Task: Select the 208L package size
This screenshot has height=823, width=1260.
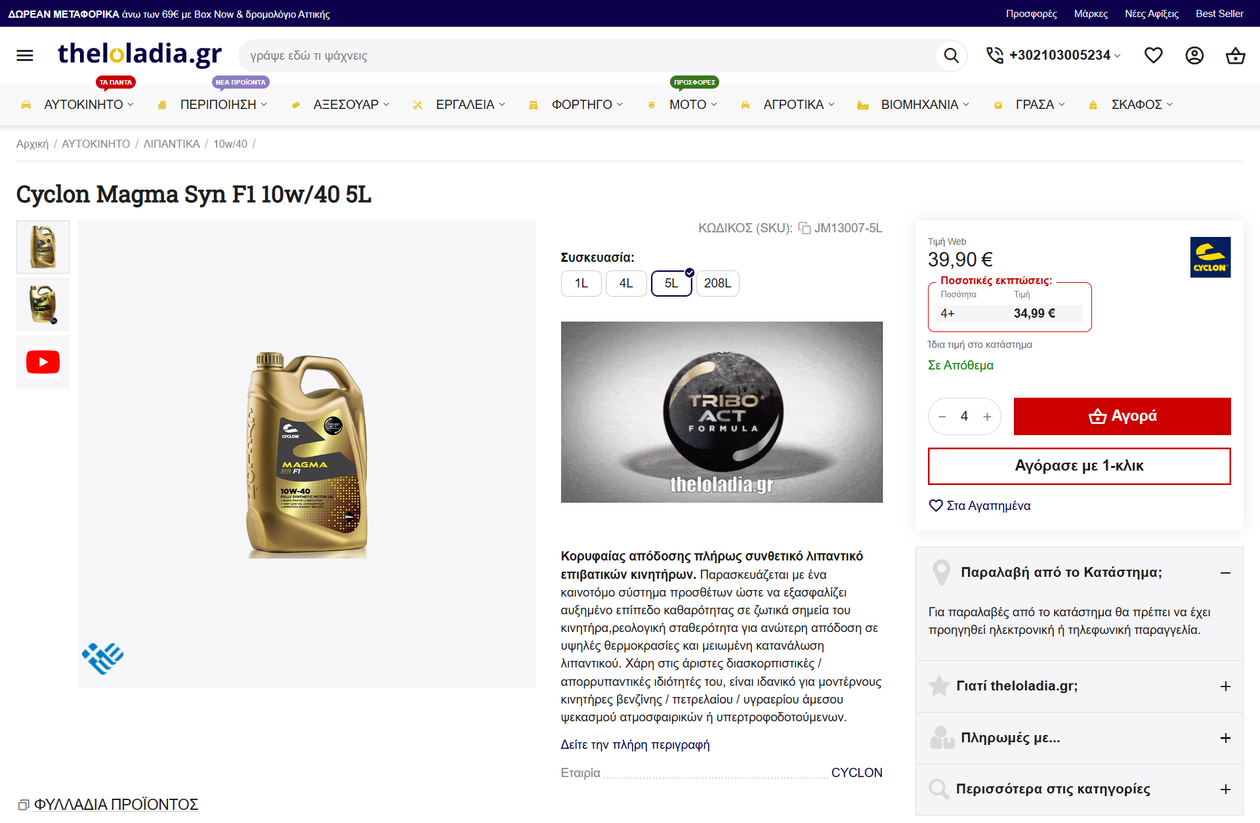Action: pos(717,284)
